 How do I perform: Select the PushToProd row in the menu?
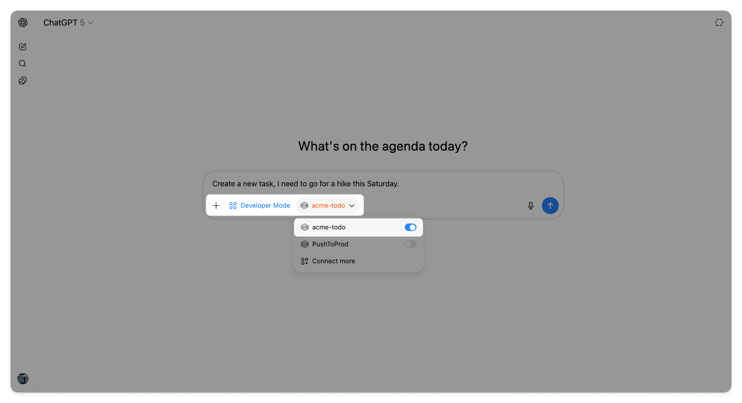pos(330,244)
